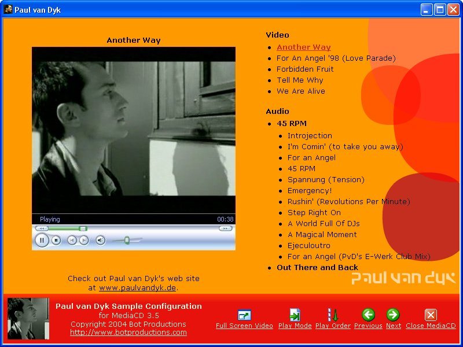Open www.paulvandyk.de web site link

tap(137, 287)
